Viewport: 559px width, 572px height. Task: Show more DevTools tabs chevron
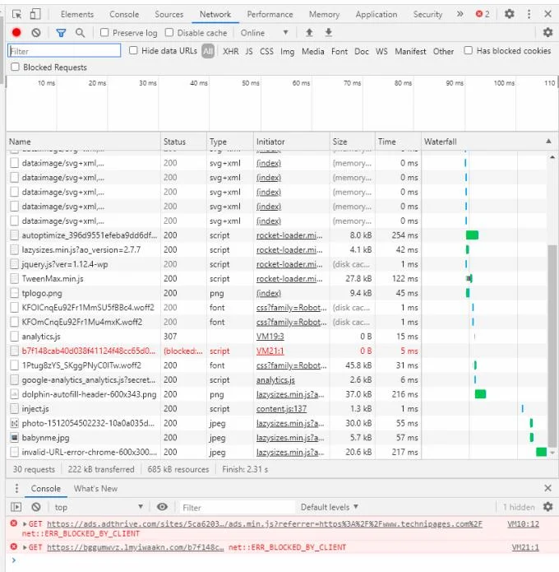(x=460, y=14)
